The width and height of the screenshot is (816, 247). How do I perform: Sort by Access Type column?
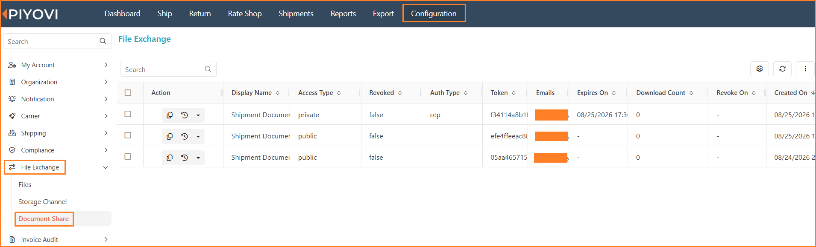(339, 93)
